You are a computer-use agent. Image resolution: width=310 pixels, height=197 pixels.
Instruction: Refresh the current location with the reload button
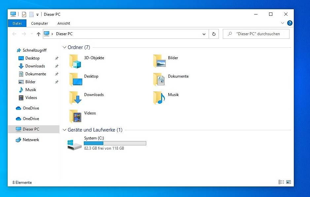(x=214, y=34)
